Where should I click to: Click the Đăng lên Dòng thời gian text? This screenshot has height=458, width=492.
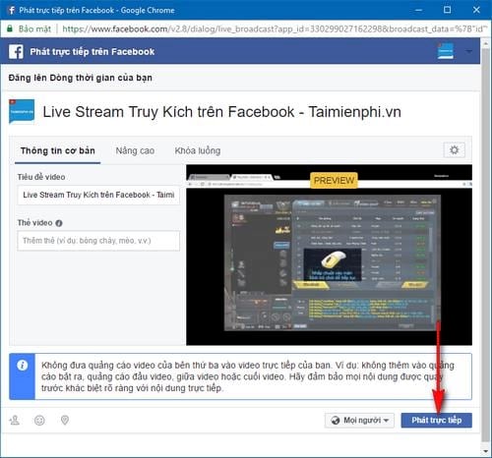(81, 78)
